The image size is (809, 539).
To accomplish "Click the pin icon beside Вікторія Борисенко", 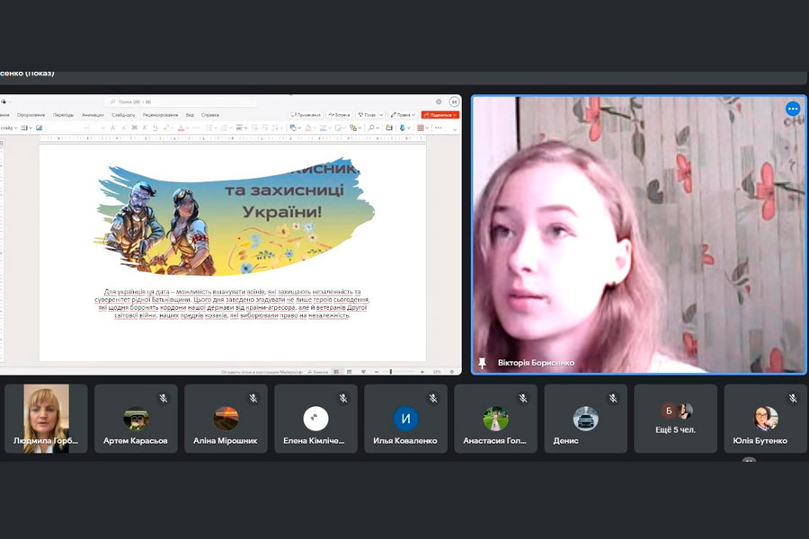I will click(483, 363).
